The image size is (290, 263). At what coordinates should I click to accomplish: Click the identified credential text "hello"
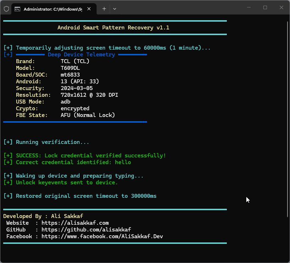(x=123, y=162)
